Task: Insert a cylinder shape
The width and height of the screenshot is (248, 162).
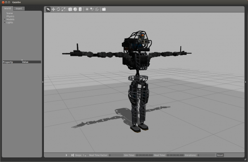Action: click(x=80, y=10)
